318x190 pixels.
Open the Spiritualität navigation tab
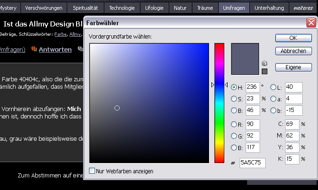click(x=85, y=8)
